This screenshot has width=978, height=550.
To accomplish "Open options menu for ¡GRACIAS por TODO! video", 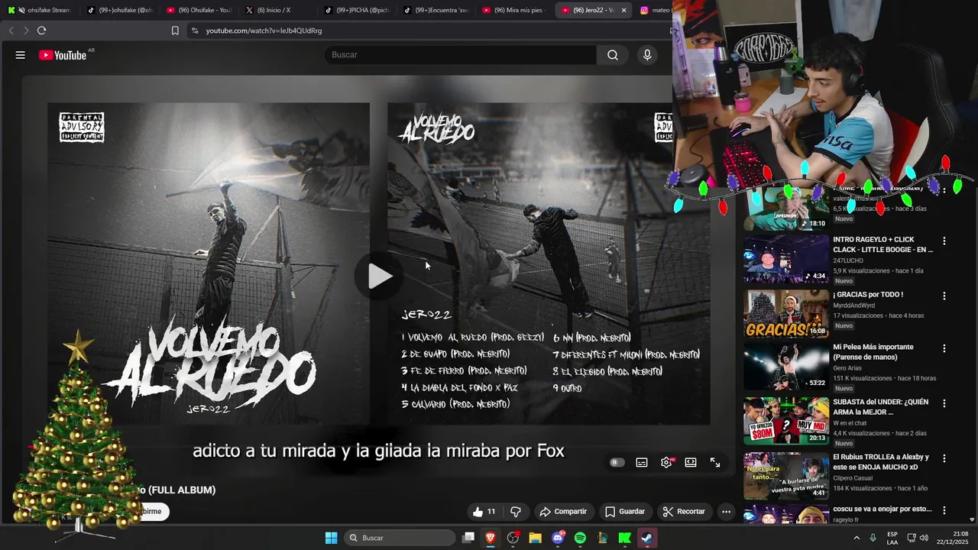I will [x=944, y=296].
